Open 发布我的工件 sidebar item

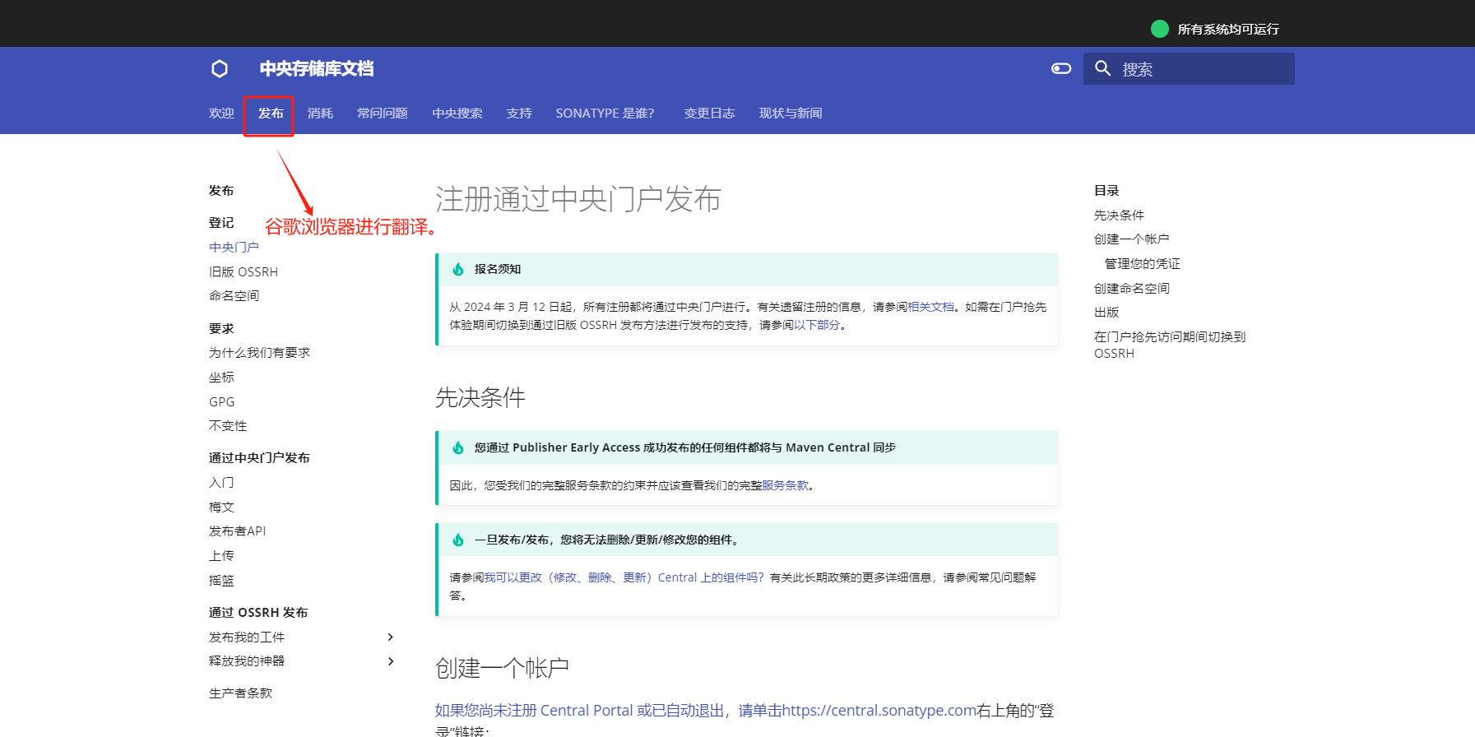pos(247,637)
